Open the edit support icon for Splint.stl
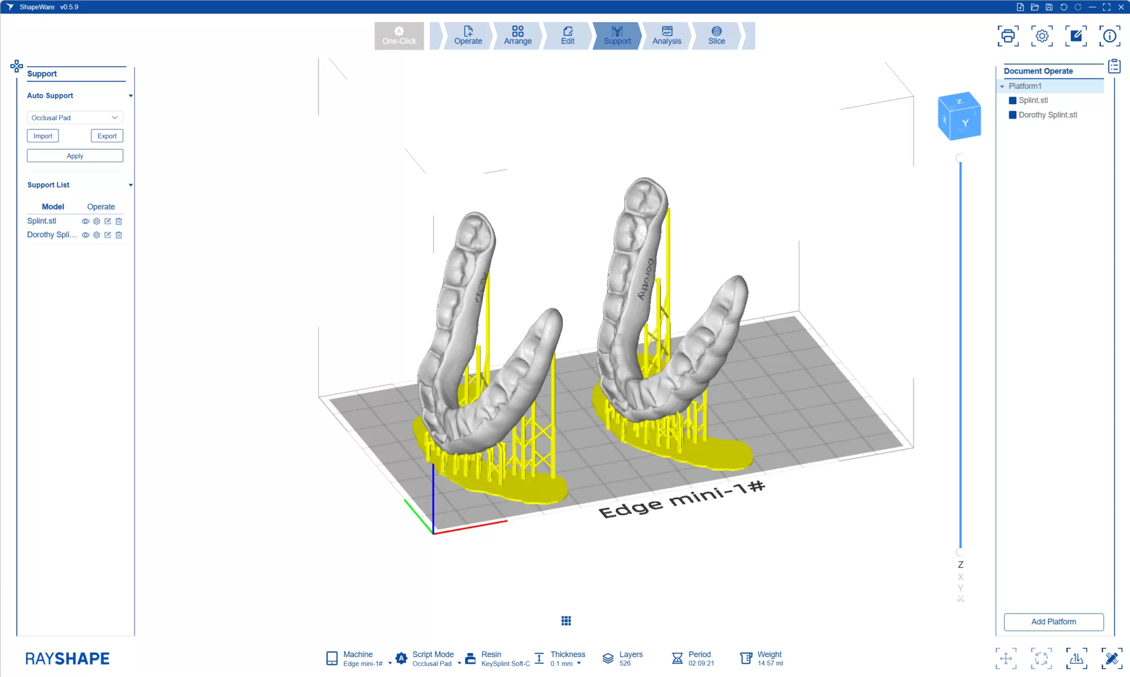The height and width of the screenshot is (677, 1130). tap(108, 221)
